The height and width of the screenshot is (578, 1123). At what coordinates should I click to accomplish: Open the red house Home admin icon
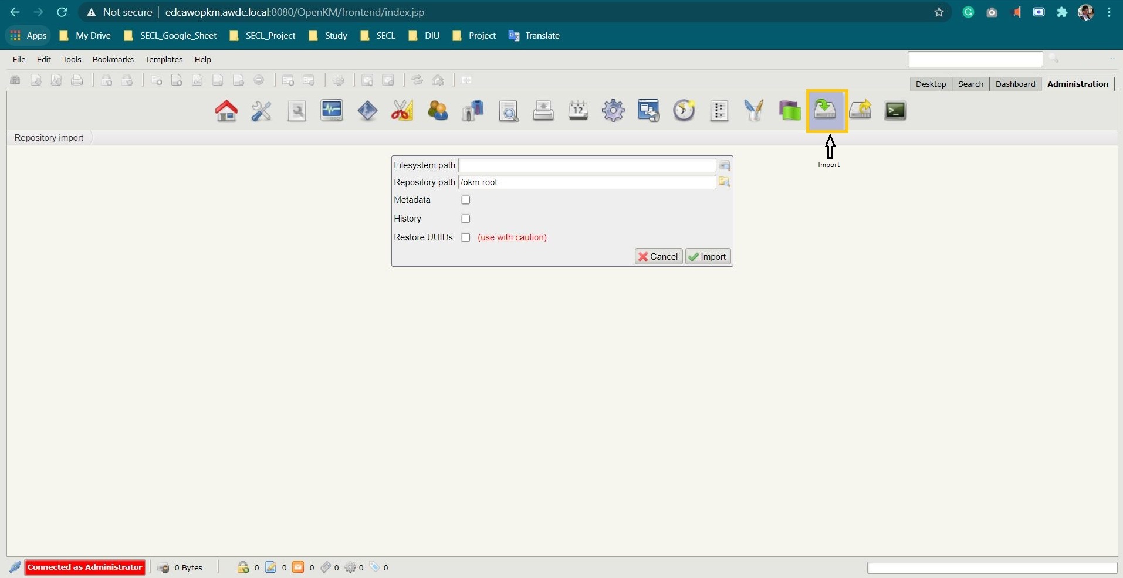[x=226, y=111]
